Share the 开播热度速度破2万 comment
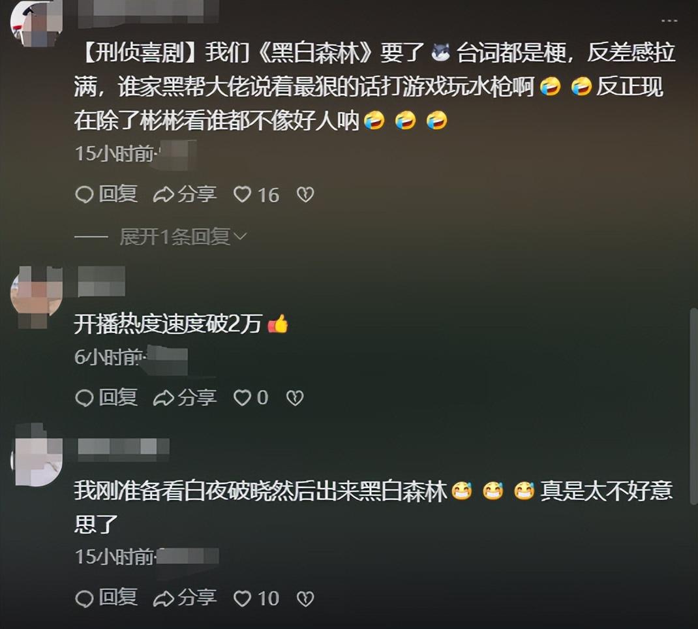 point(185,397)
